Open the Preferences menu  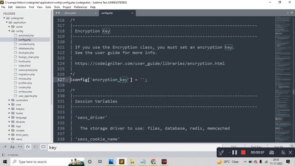[80, 7]
